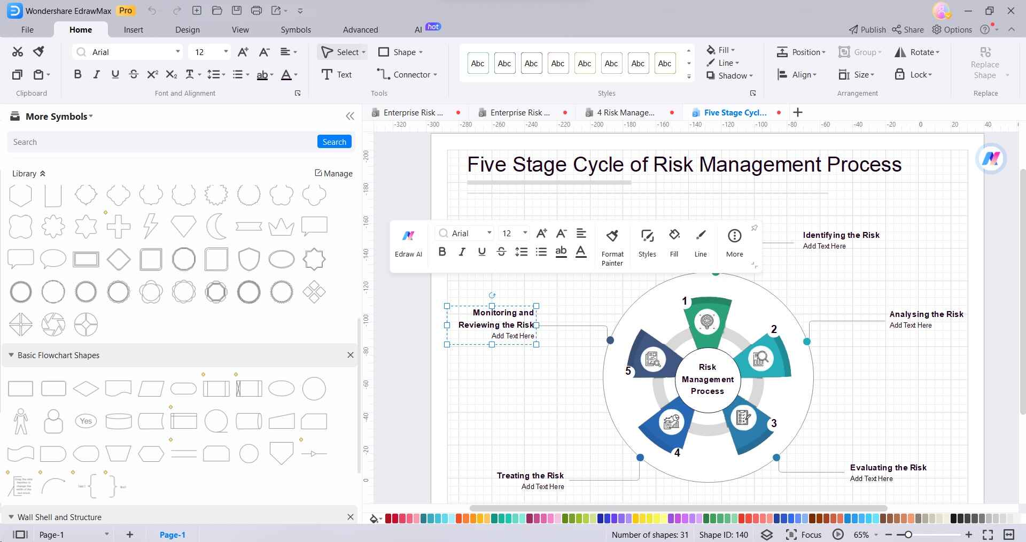The width and height of the screenshot is (1026, 542).
Task: Click Publish in the top right
Action: tap(867, 30)
